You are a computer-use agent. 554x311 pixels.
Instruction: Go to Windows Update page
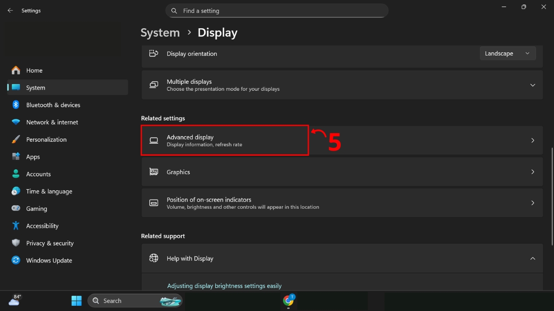coord(67,260)
